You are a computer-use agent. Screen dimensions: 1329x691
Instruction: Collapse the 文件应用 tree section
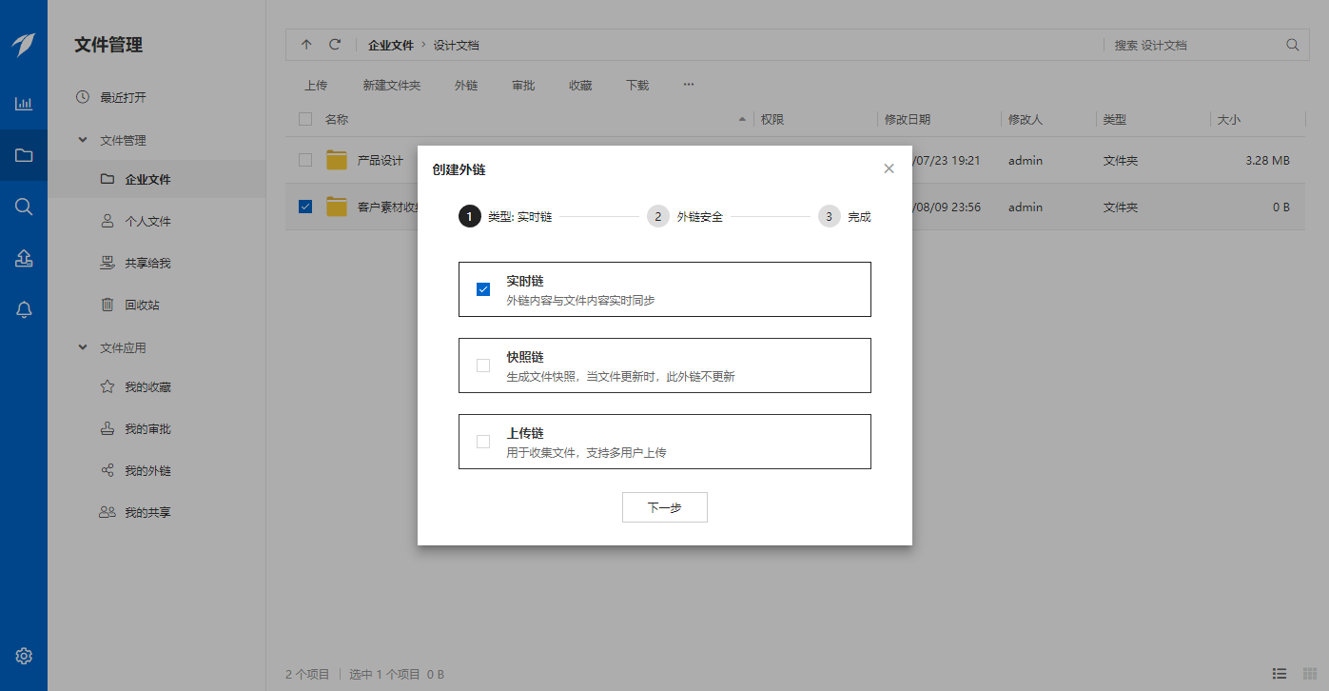[83, 348]
